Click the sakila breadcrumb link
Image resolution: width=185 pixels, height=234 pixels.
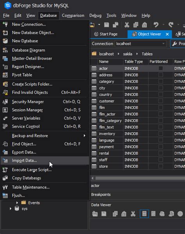128,54
